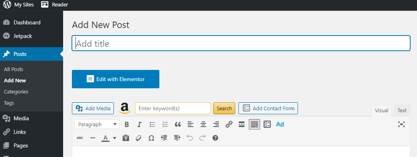Insert special character omega symbol

[x=151, y=138]
